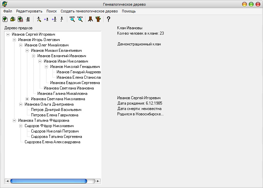This screenshot has height=188, width=263.
Task: Collapse the Иванова Ольга Дмитриевна branch
Action: pyautogui.click(x=21, y=104)
